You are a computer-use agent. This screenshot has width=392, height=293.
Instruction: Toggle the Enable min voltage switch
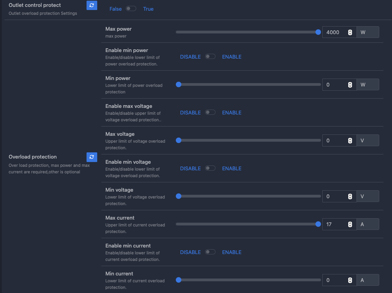tap(210, 168)
